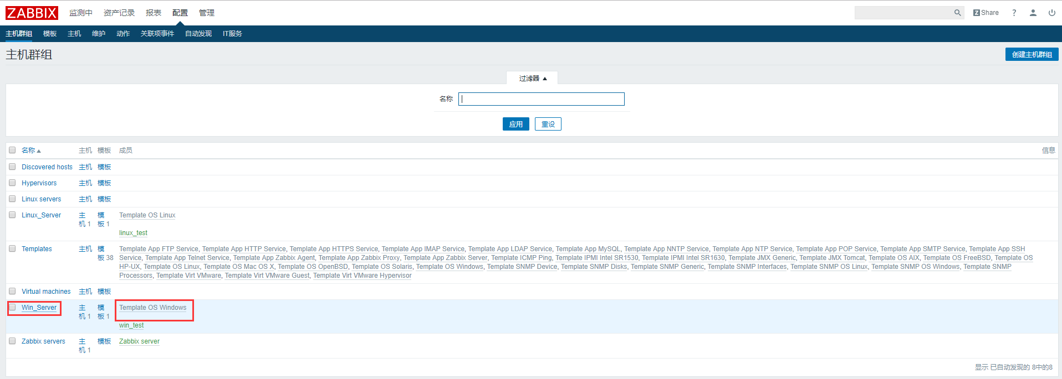Open the Linux_Server group link
This screenshot has width=1062, height=379.
[42, 215]
